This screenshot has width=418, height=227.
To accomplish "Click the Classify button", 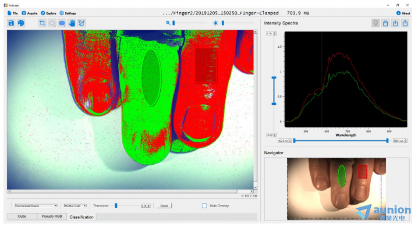I will [x=164, y=205].
